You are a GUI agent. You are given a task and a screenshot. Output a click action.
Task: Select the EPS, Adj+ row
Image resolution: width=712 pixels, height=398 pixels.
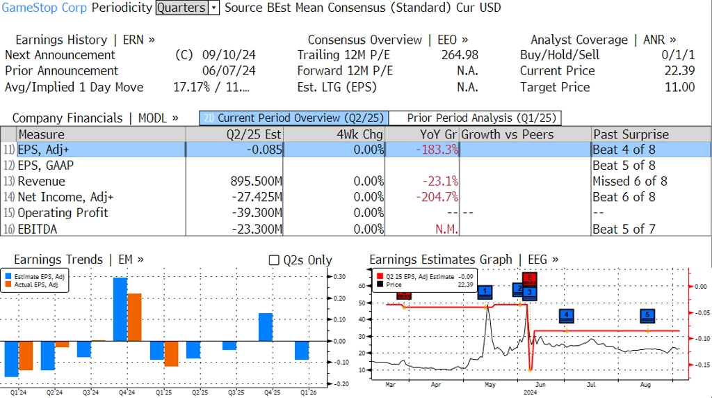pyautogui.click(x=355, y=150)
